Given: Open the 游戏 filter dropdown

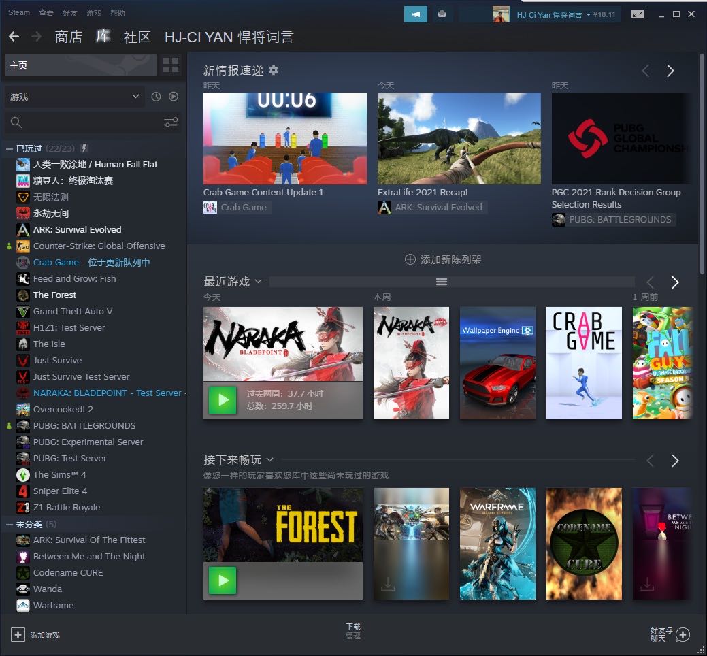Looking at the screenshot, I should point(75,97).
